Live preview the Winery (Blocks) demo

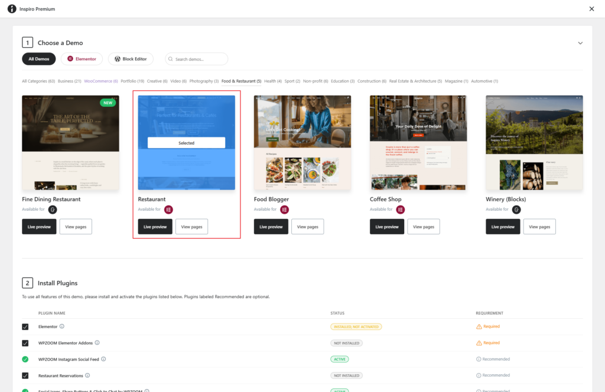pyautogui.click(x=503, y=227)
